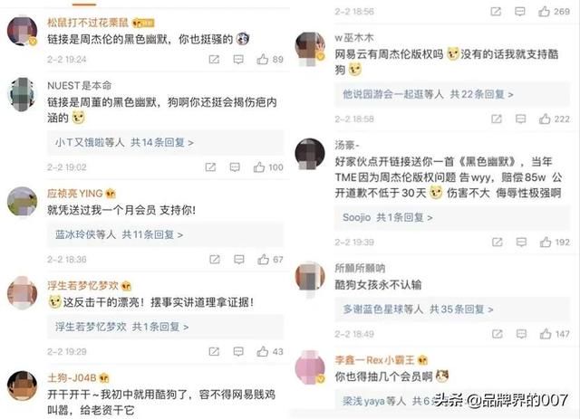Repost the comment from NUEST是本命
This screenshot has width=580, height=419.
pyautogui.click(x=210, y=167)
